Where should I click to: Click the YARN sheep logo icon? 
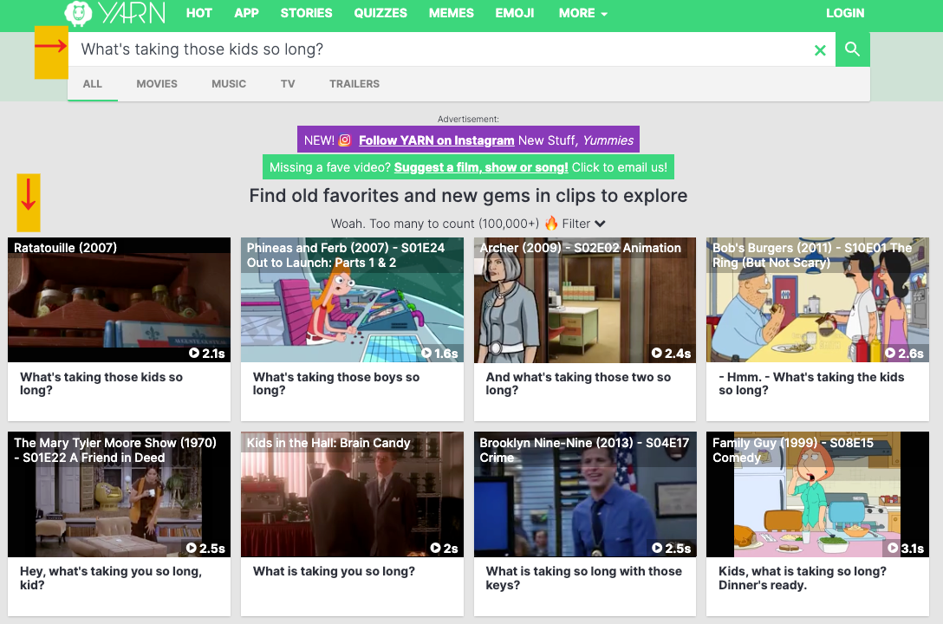click(78, 13)
